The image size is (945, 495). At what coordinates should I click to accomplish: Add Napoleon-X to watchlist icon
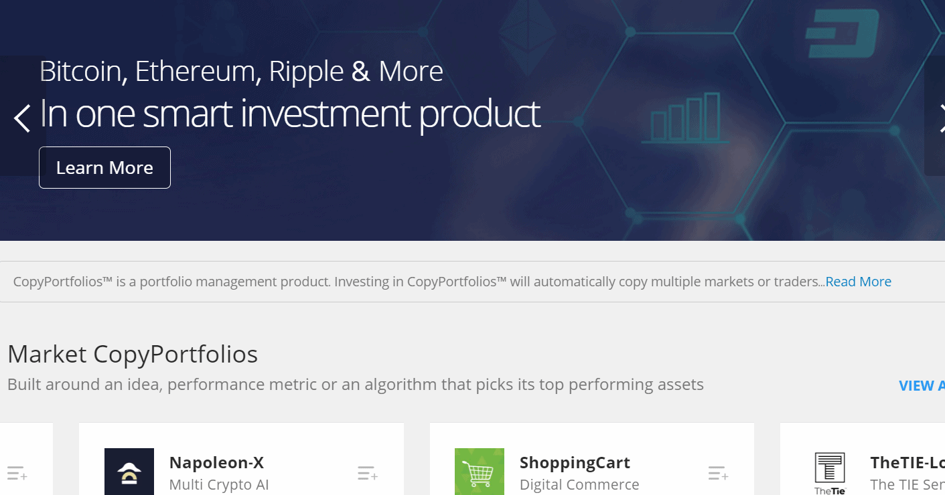[x=367, y=474]
